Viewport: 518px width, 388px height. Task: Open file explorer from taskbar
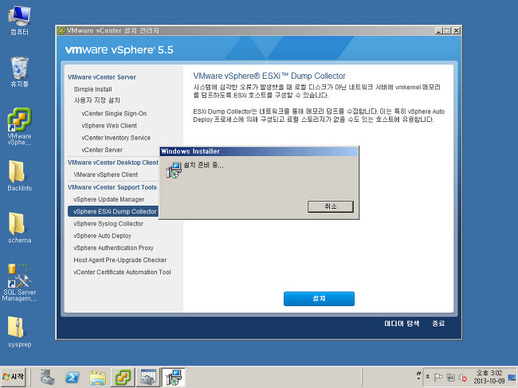click(x=97, y=377)
